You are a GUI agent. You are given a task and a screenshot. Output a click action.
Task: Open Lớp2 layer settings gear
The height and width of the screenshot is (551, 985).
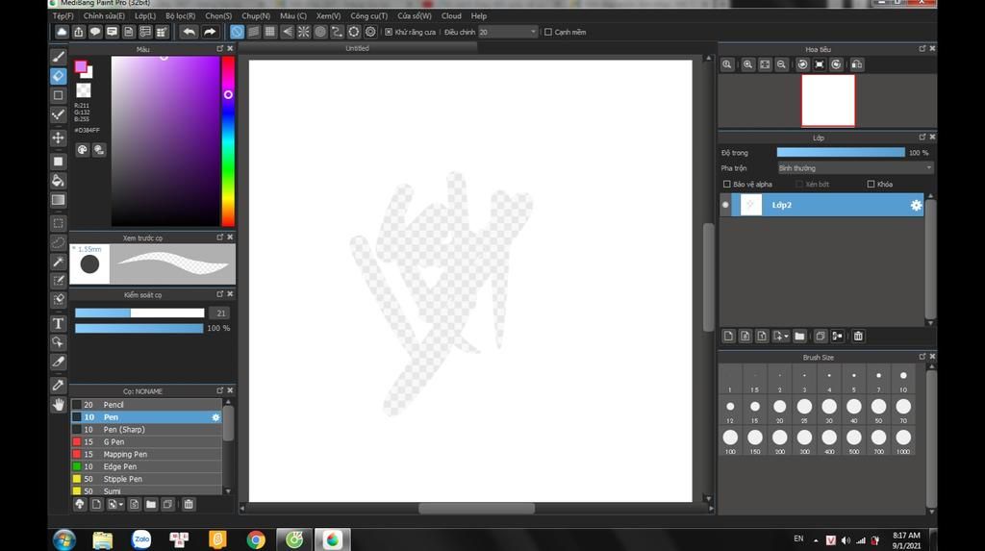tap(916, 206)
